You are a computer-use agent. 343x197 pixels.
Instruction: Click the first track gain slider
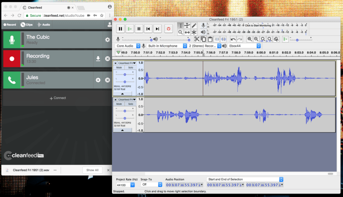pyautogui.click(x=125, y=75)
